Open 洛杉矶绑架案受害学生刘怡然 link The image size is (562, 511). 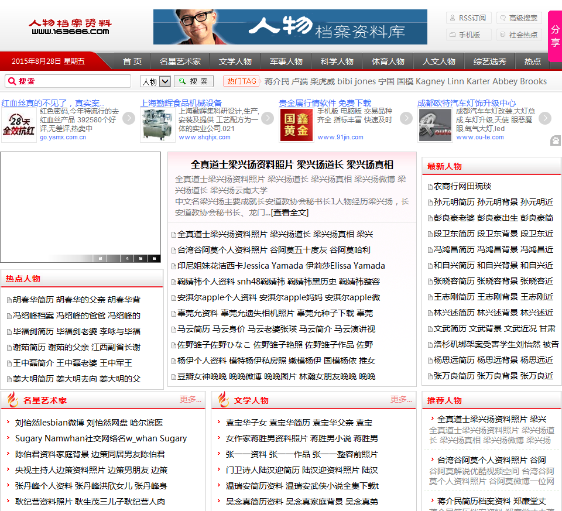click(496, 344)
